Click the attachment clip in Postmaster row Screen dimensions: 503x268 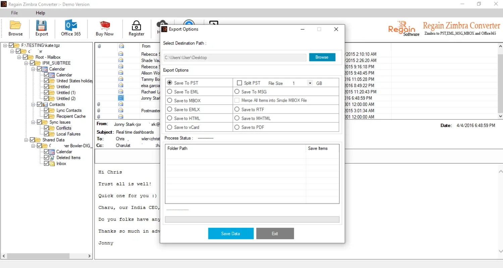coord(99,110)
